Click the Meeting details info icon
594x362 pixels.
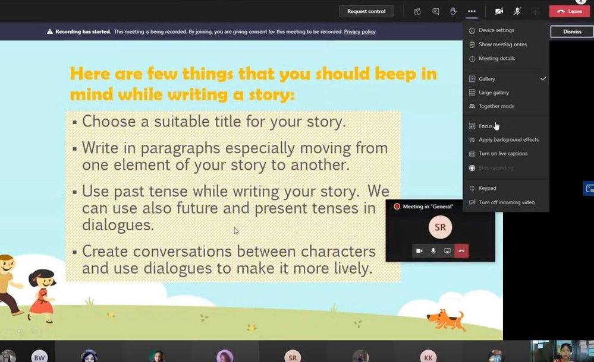(472, 59)
